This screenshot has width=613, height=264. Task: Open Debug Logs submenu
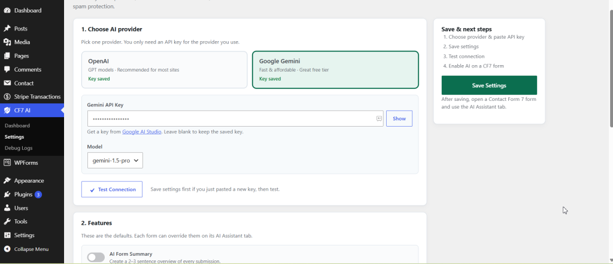(19, 148)
